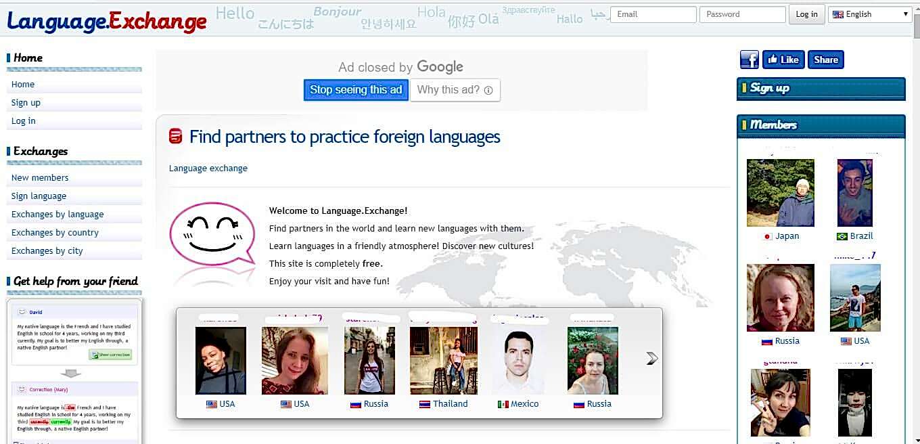
Task: Click the Mexico flag icon in carousel
Action: 503,404
